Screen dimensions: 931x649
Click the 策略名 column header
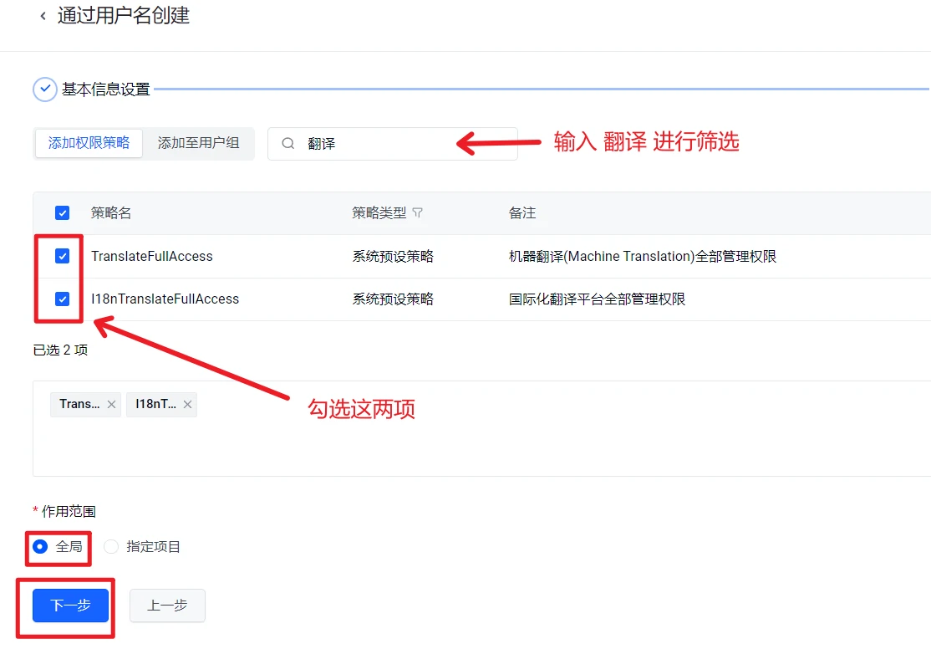[x=111, y=213]
